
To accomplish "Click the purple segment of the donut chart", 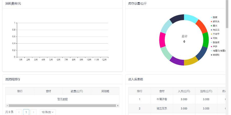I will point(176,61).
